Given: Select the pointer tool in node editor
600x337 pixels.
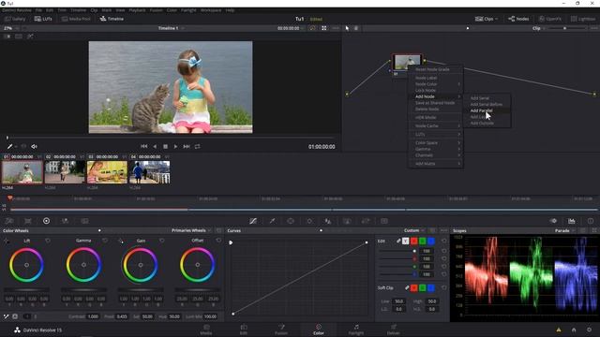Looking at the screenshot, I should pos(347,28).
